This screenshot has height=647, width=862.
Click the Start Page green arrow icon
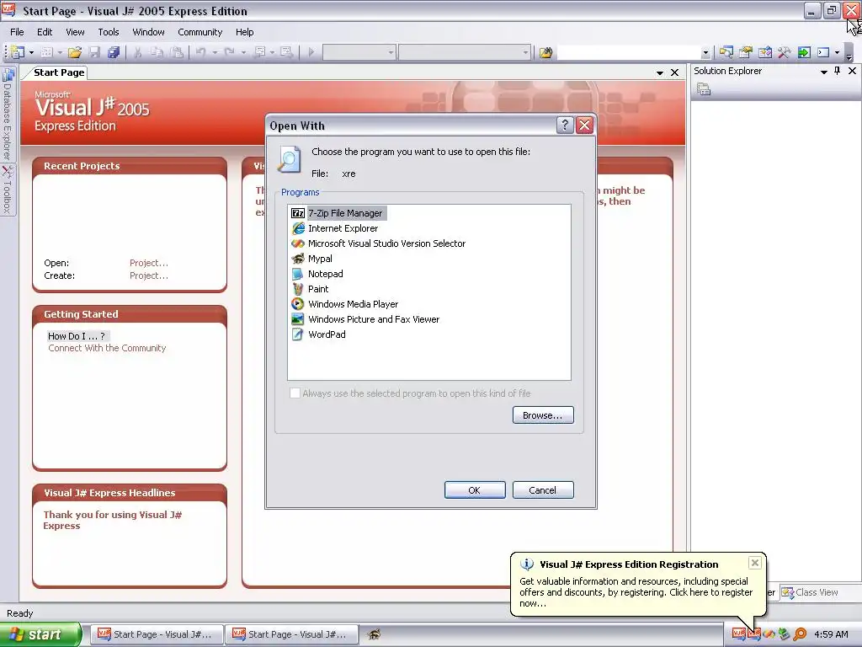coord(804,52)
